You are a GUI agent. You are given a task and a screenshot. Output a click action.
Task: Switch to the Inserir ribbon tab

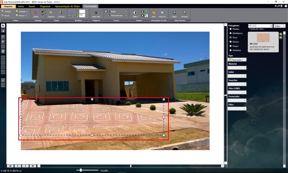click(x=32, y=6)
